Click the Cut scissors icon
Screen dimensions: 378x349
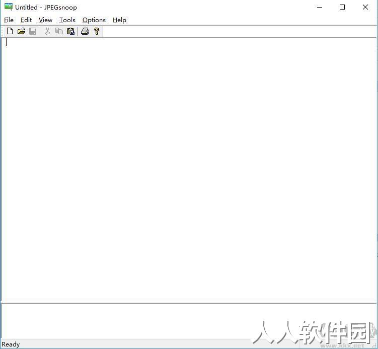coord(47,31)
